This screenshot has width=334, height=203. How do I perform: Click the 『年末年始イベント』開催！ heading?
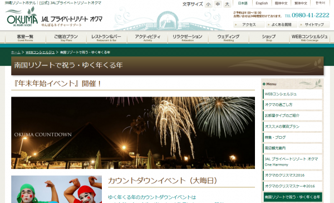pos(57,84)
